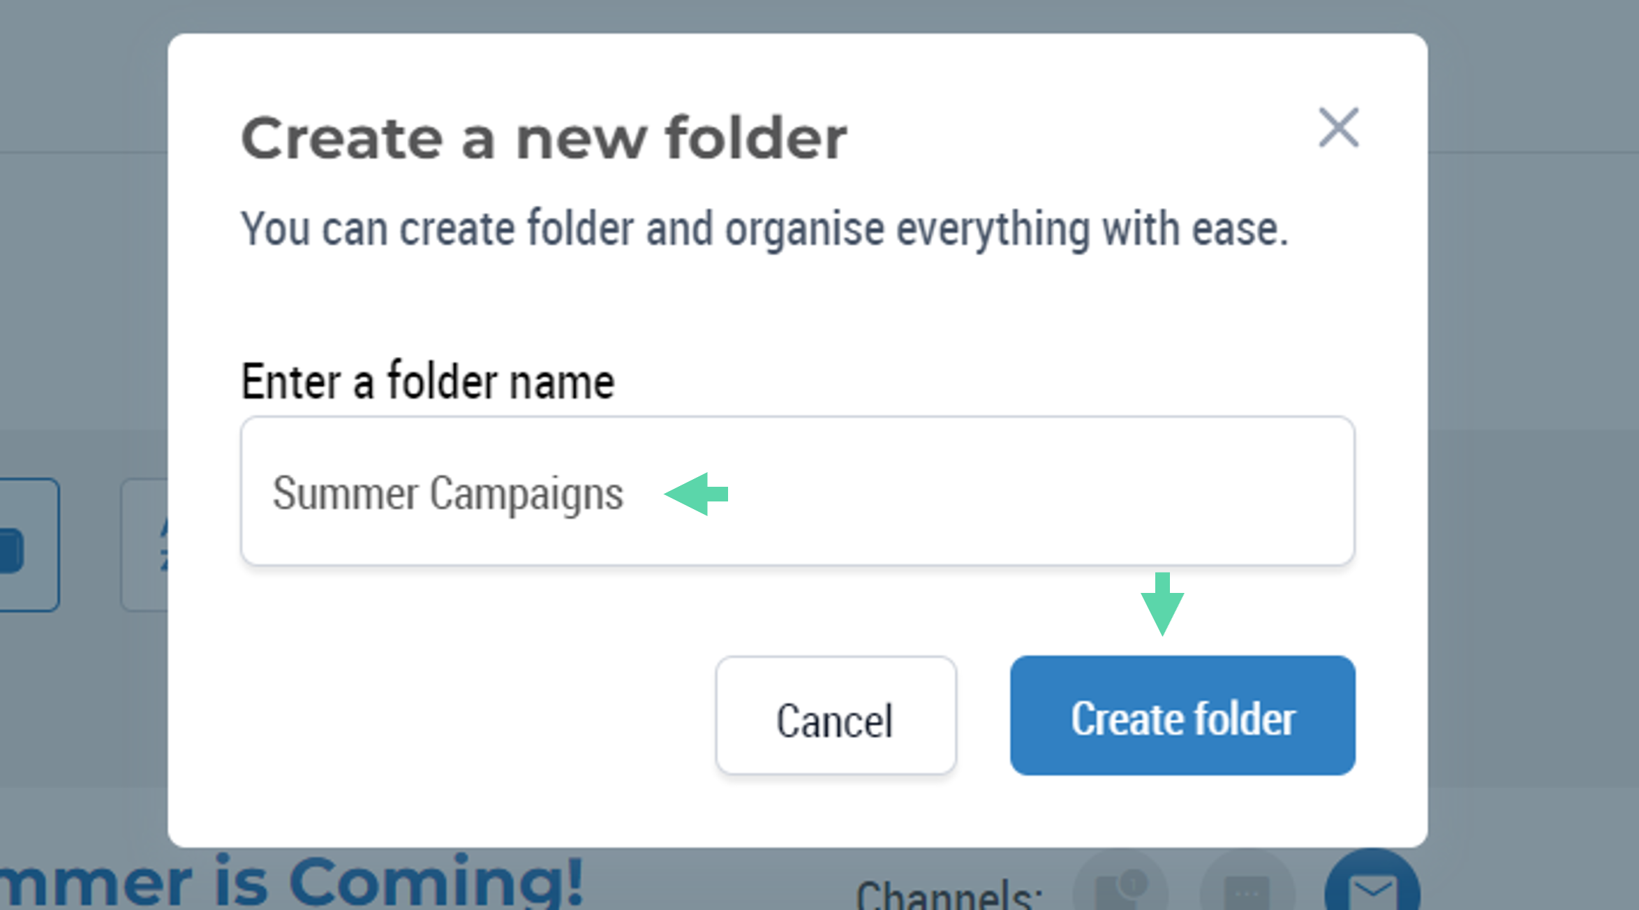Place cursor in Summer Campaigns text
Screen dimensions: 1639x910
(x=447, y=494)
